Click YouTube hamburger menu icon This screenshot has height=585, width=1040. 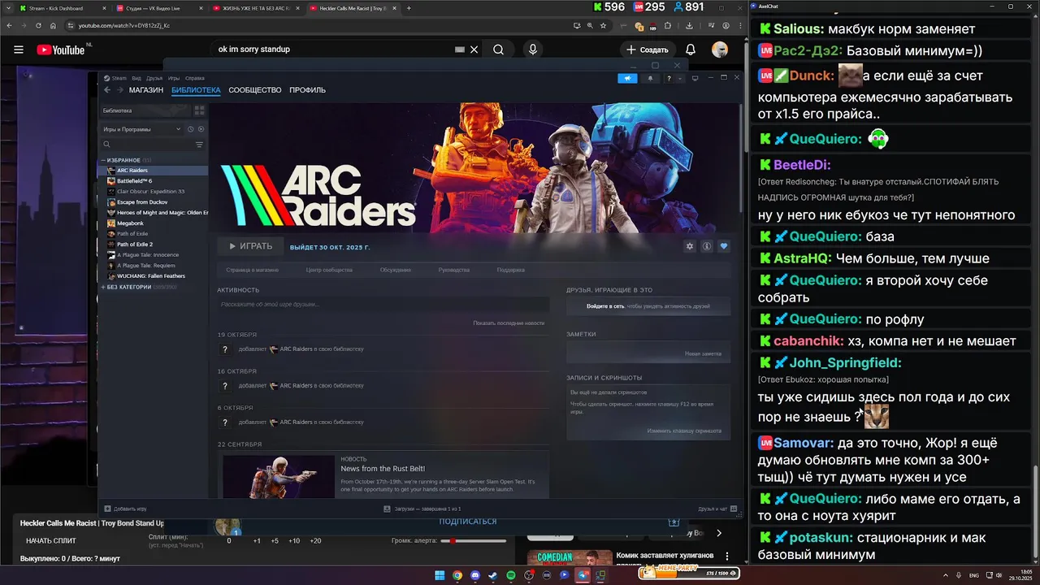[x=19, y=50]
